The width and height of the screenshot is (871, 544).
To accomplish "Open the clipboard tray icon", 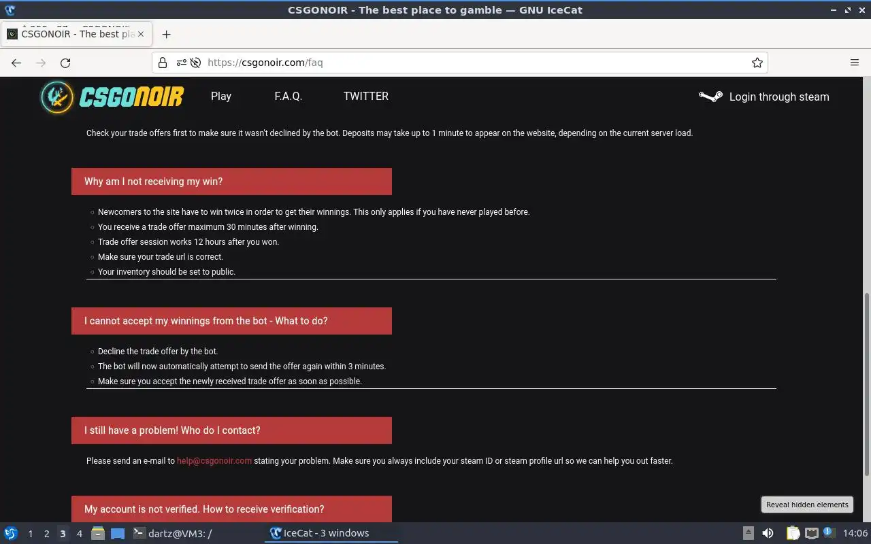I will pos(793,533).
